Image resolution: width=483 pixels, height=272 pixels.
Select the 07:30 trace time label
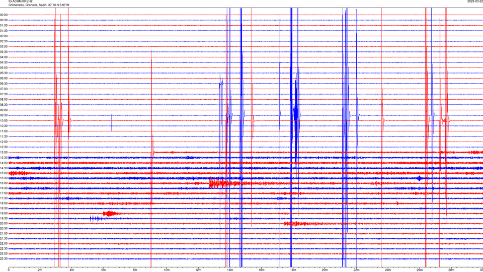tap(4, 94)
